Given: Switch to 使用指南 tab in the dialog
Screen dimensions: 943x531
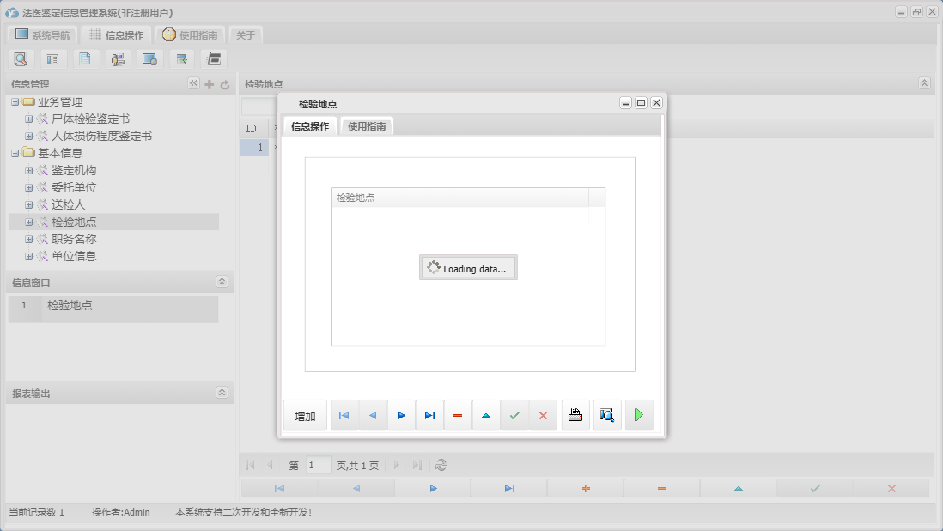Looking at the screenshot, I should [x=368, y=126].
